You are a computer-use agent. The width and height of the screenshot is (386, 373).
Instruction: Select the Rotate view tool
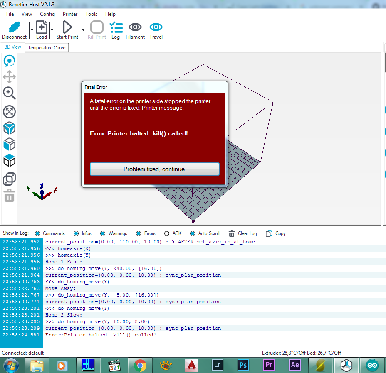pyautogui.click(x=9, y=61)
